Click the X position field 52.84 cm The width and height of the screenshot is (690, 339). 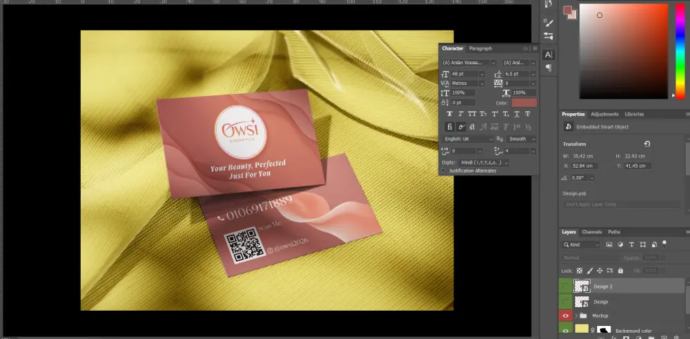(x=584, y=166)
